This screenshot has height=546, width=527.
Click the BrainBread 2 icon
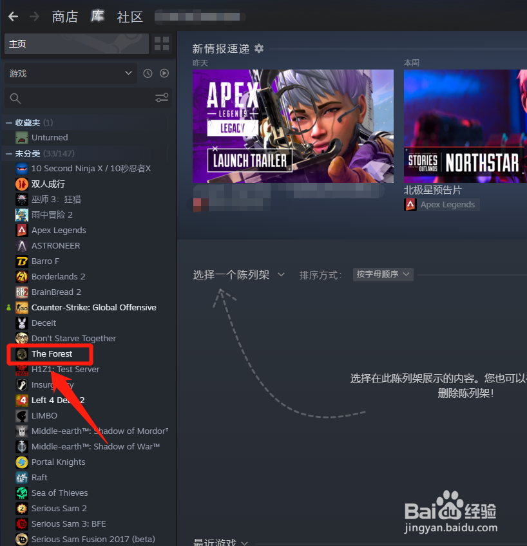[x=22, y=292]
